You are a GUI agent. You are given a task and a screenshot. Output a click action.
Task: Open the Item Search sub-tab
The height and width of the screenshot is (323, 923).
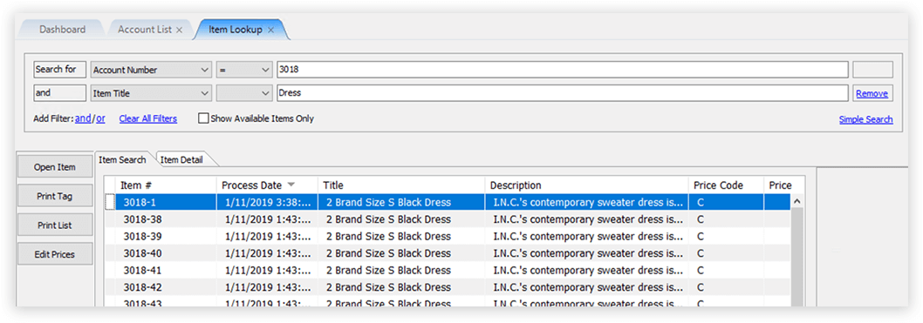pyautogui.click(x=122, y=159)
